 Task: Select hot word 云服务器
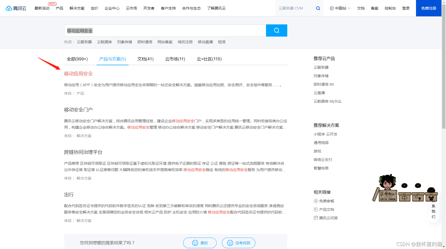coord(84,42)
